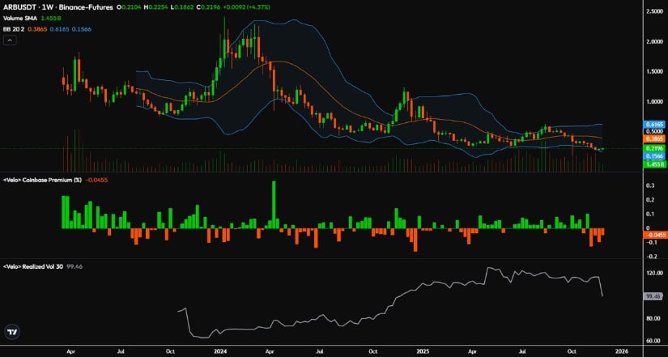Click the gray 99.46 realized vol label
Screen dimensions: 668x357
(654, 297)
